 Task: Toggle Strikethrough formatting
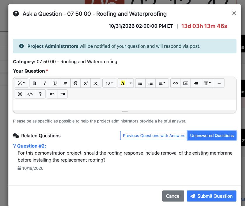coord(75,83)
